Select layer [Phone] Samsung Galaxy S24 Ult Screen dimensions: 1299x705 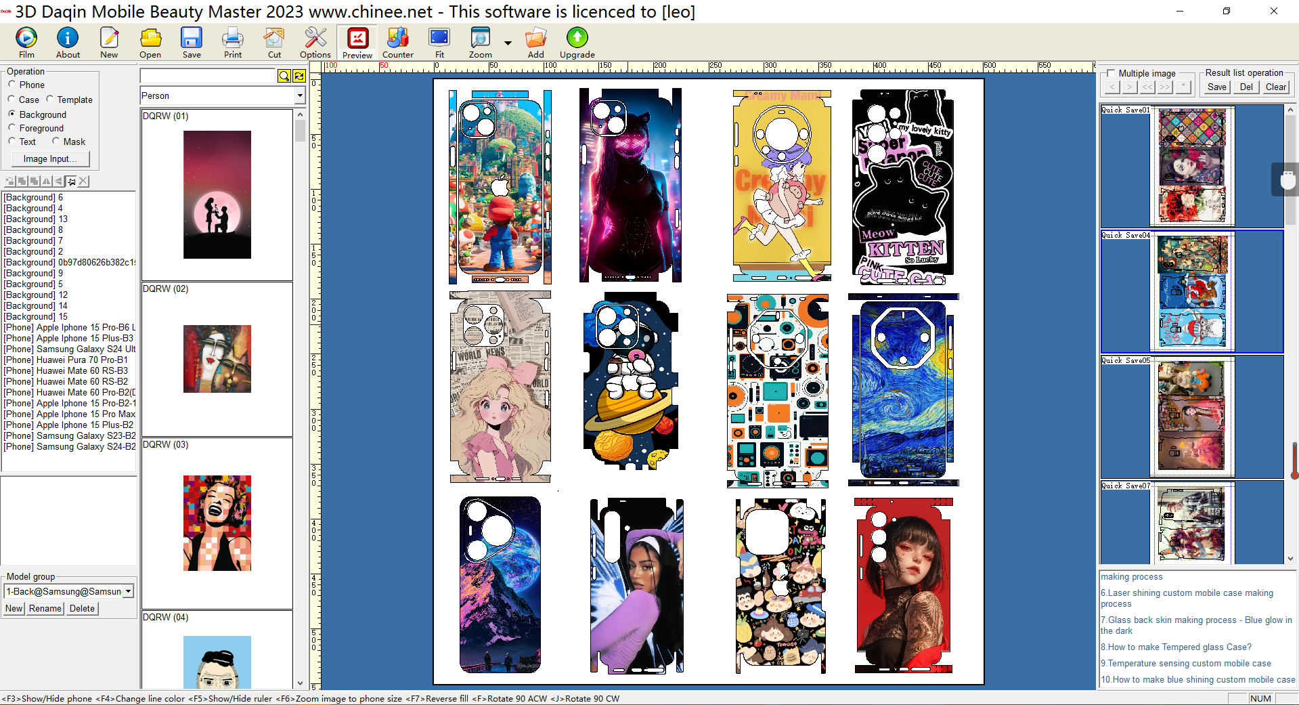click(x=69, y=349)
